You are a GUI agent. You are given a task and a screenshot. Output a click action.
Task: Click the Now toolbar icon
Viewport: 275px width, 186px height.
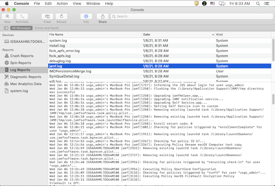pos(7,16)
